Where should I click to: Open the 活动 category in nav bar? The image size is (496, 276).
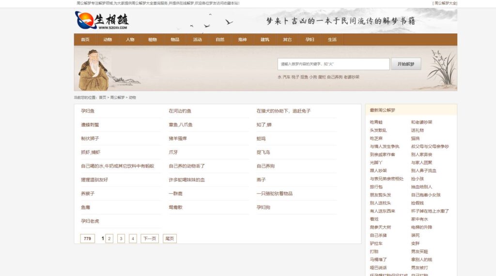(198, 40)
